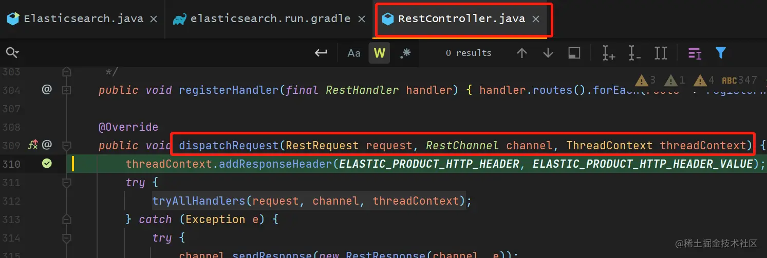This screenshot has height=258, width=767.
Task: Click ELASTIC_PRODUCT_HTTP_HEADER_VALUE constant
Action: [x=643, y=164]
